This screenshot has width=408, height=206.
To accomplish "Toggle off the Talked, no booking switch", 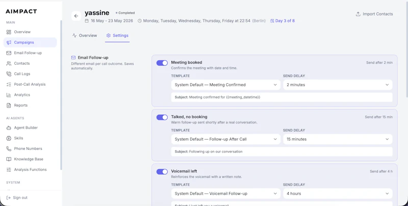I will 162,117.
